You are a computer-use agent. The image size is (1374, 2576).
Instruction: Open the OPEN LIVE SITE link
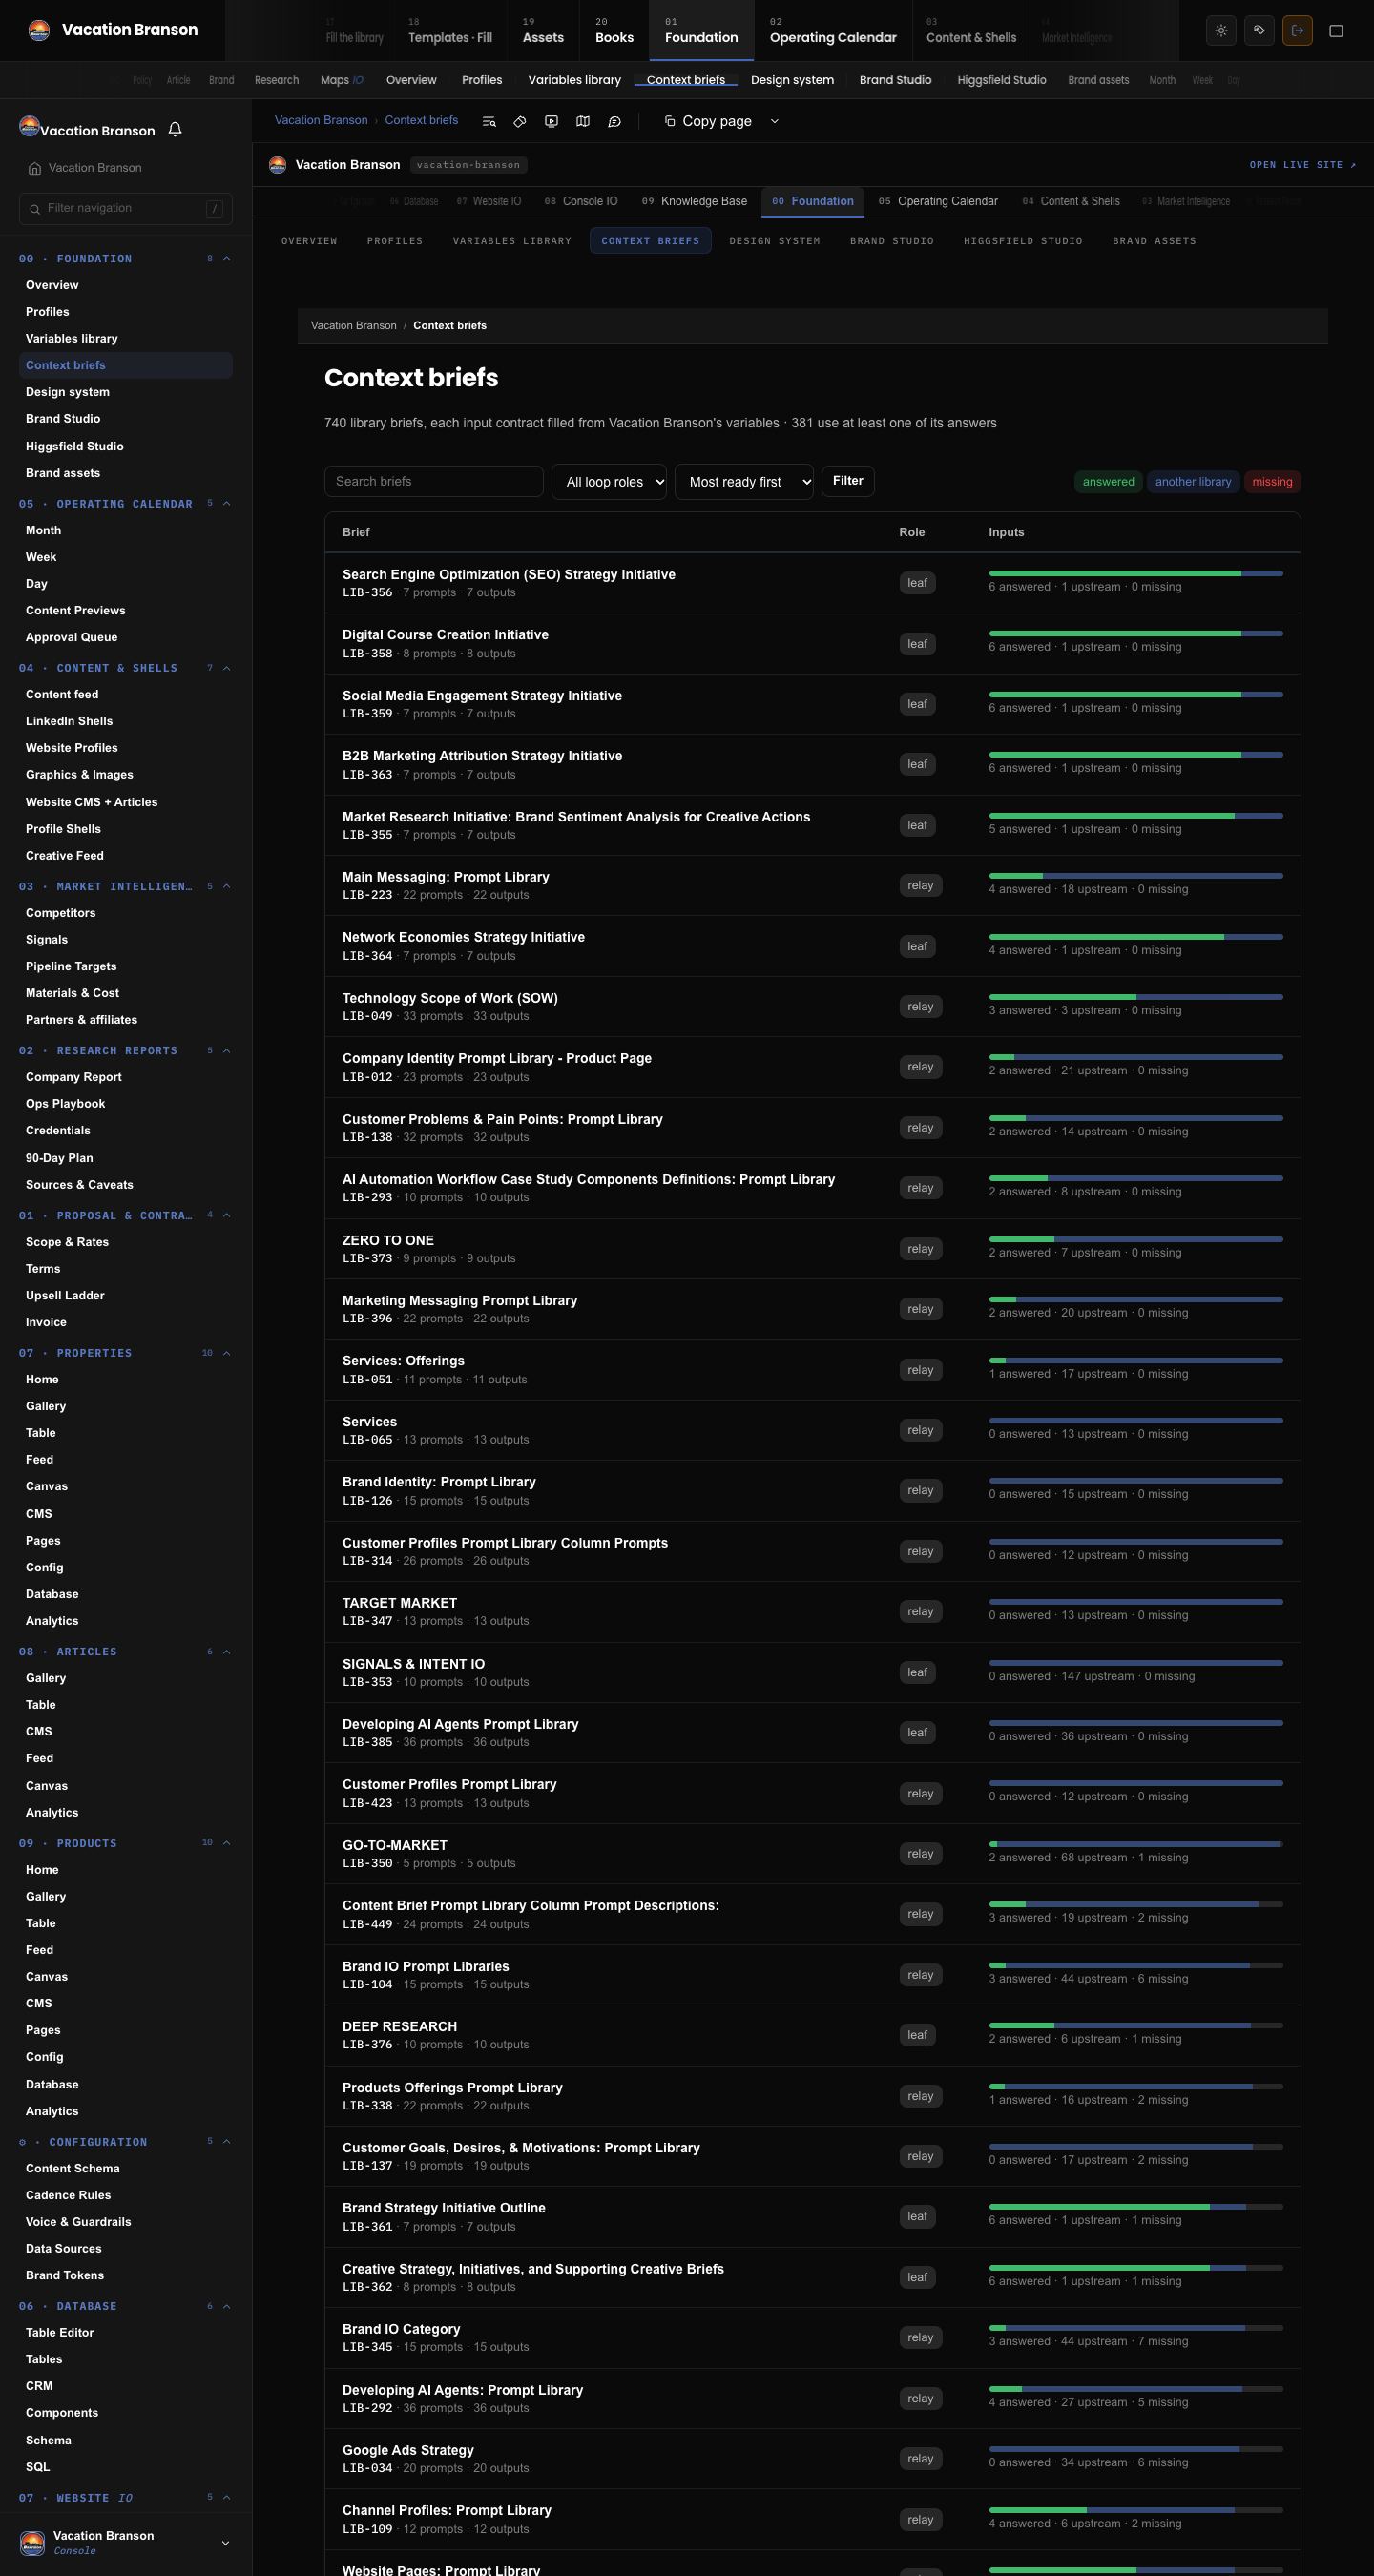(1302, 165)
